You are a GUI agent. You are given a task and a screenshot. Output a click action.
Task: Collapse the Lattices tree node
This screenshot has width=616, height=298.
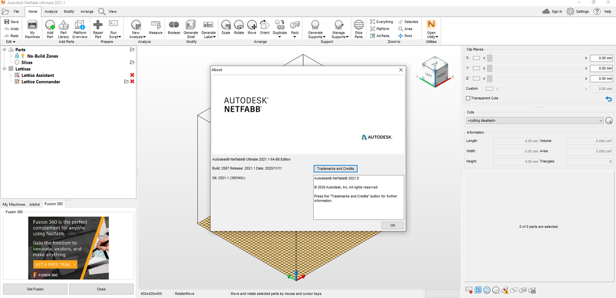4,69
